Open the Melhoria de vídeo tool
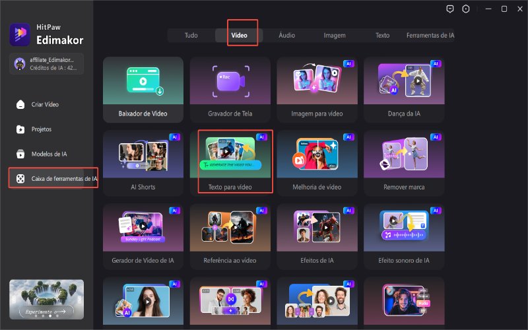This screenshot has height=330, width=528. click(x=317, y=163)
